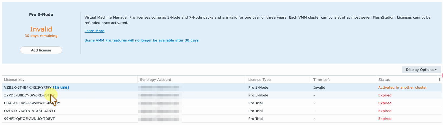This screenshot has height=125, width=443.
Task: Open the Learn More link
Action: (94, 31)
